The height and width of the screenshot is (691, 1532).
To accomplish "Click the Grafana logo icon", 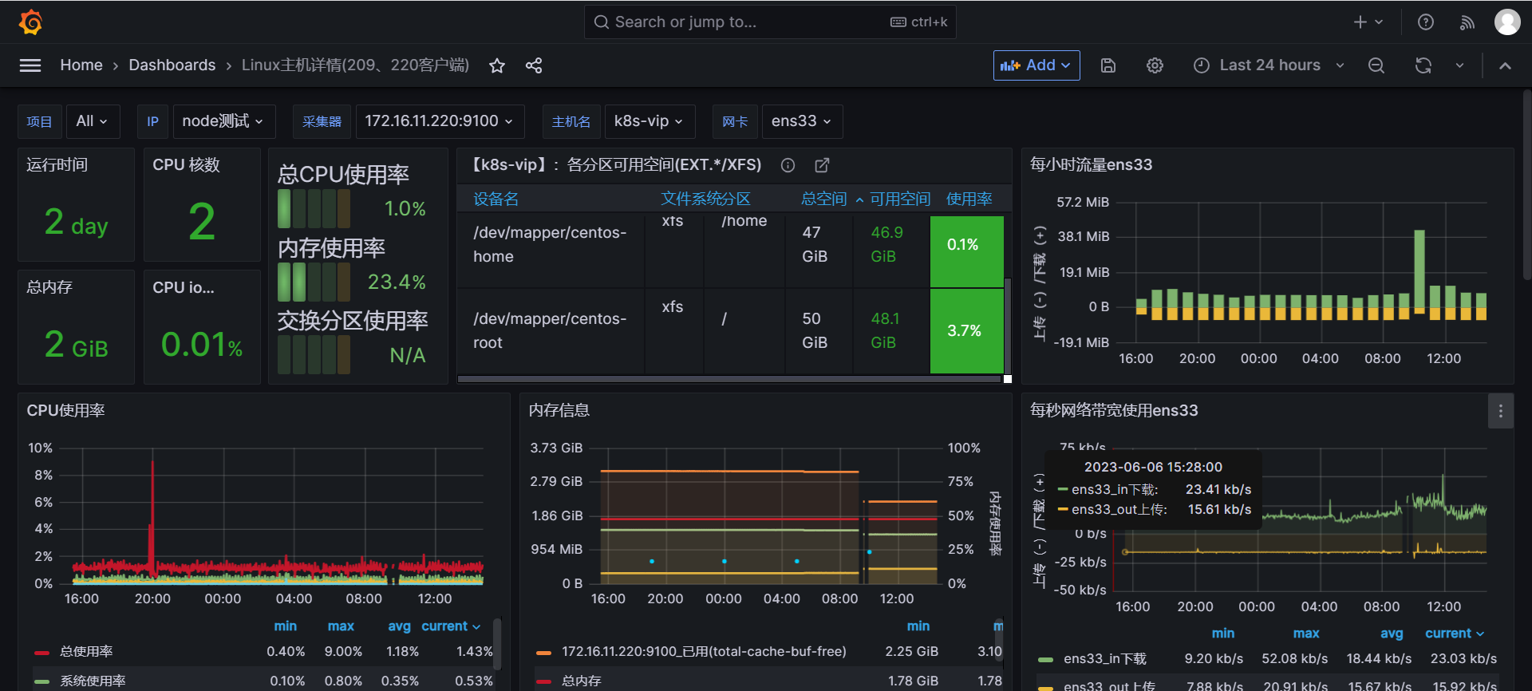I will (x=30, y=22).
